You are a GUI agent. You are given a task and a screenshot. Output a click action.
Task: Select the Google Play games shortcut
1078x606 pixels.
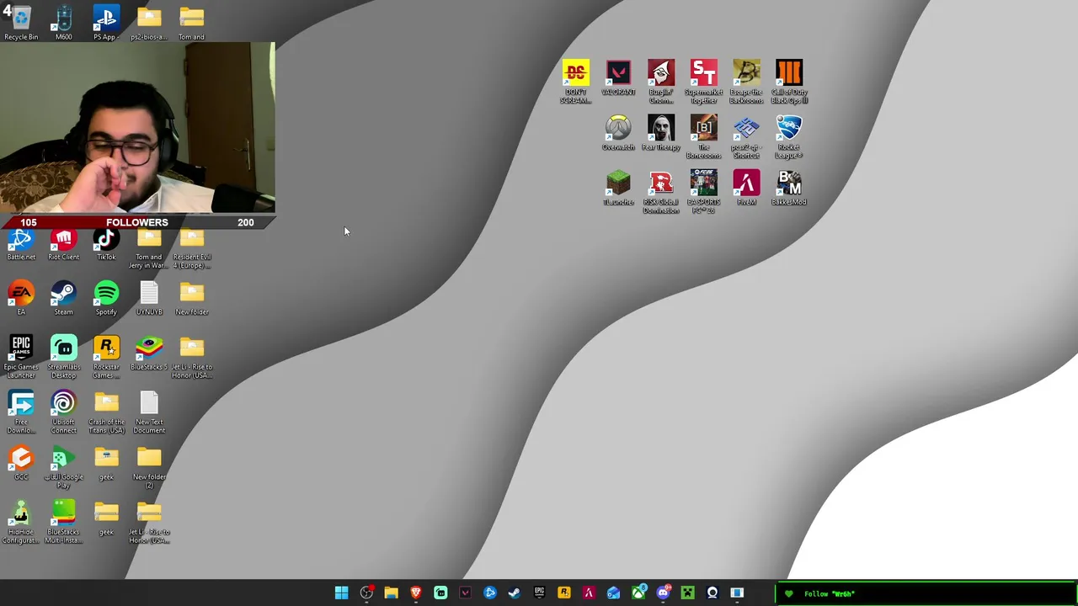63,467
